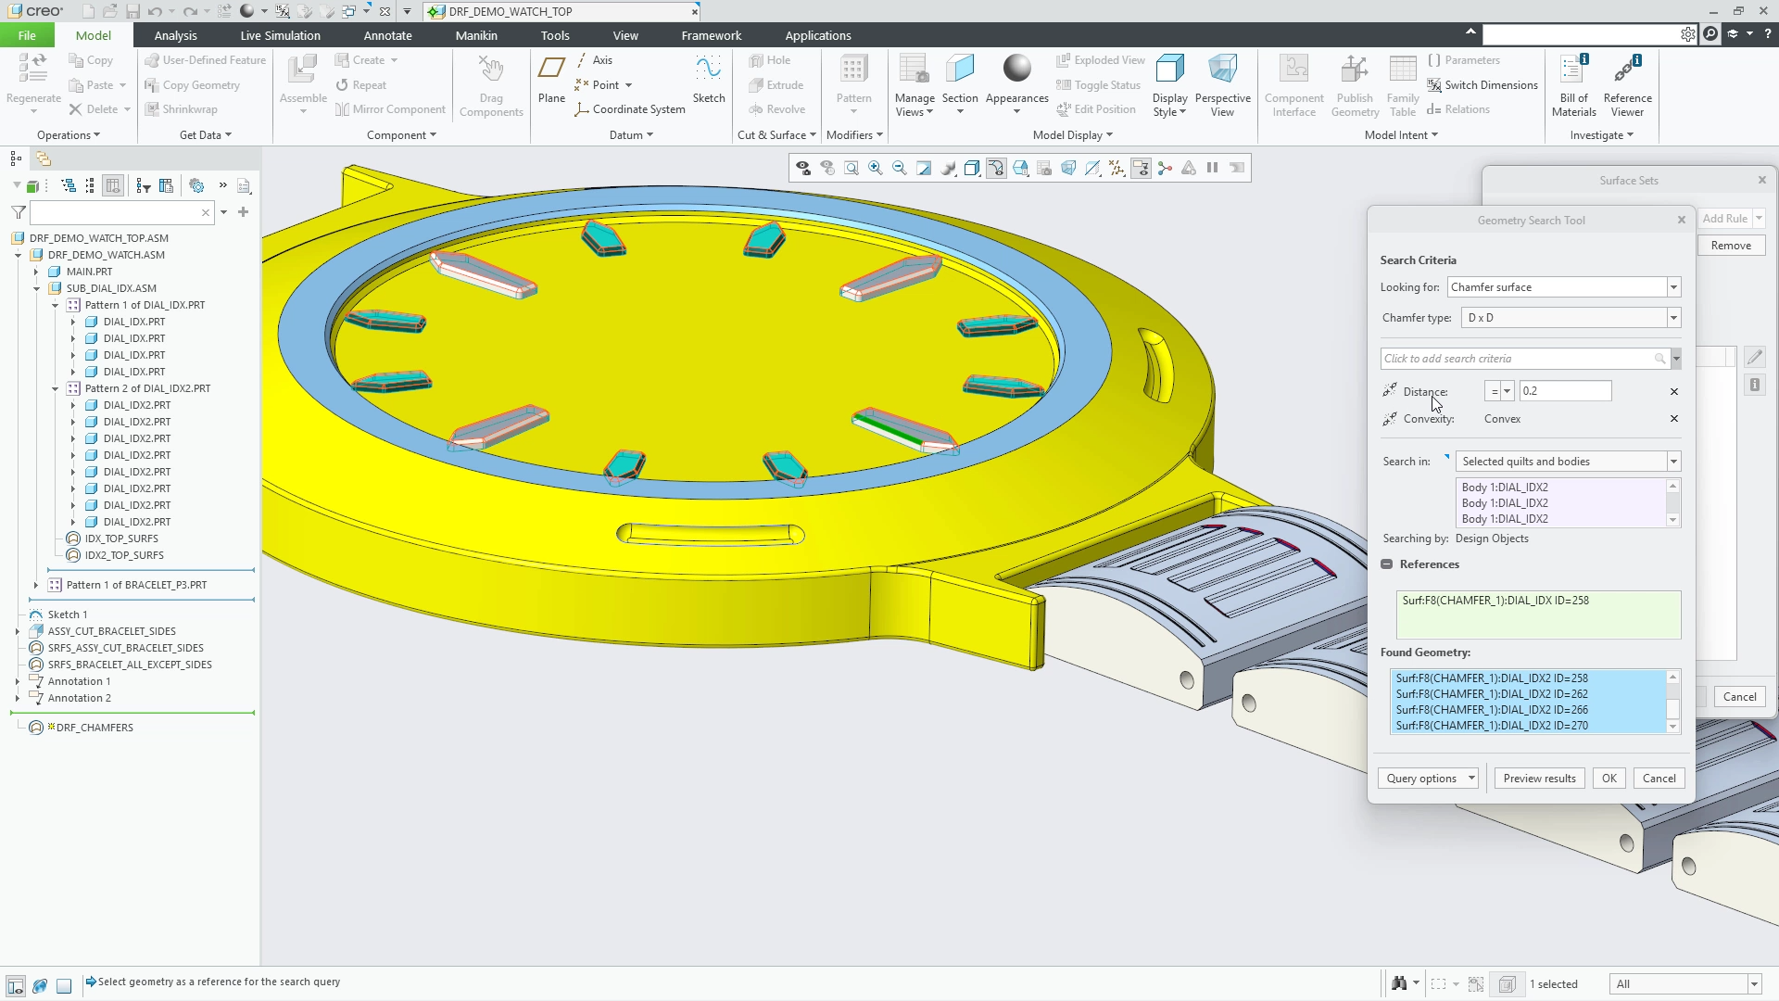Switch to the folder browser tab icon
Image resolution: width=1779 pixels, height=1001 pixels.
(x=43, y=158)
